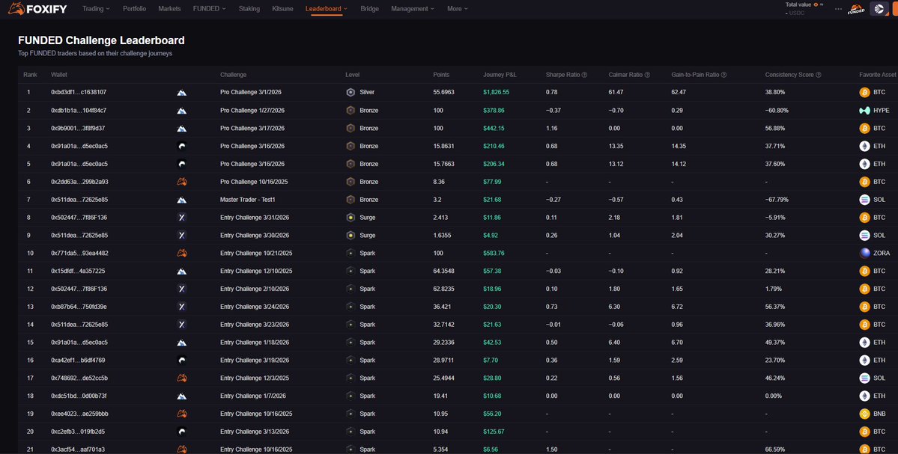This screenshot has height=454, width=898.
Task: Expand the Leaderboard menu dropdown
Action: pos(327,9)
